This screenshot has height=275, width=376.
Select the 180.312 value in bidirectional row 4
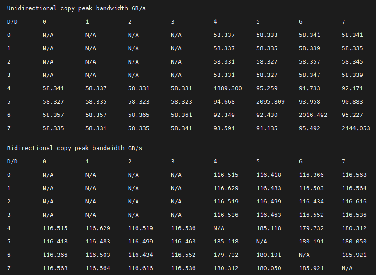tap(354, 228)
